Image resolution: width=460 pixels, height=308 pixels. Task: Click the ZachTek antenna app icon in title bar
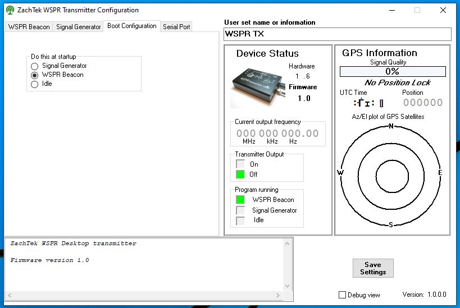[10, 10]
